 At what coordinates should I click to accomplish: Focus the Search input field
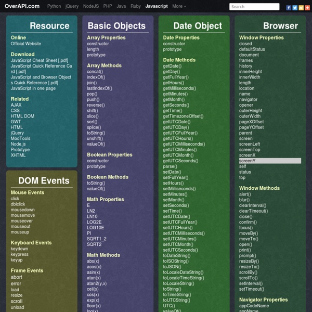click(254, 7)
